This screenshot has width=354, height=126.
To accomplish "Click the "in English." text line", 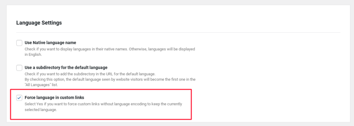I will click(x=33, y=54).
